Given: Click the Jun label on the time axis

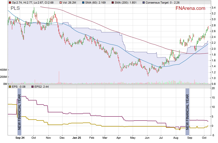Looking at the screenshot, I should coord(147,138).
